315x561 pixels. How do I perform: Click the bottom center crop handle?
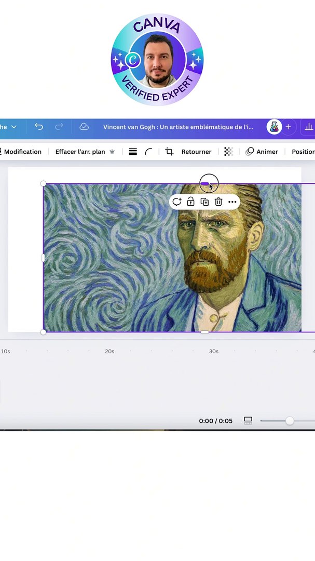[x=204, y=332]
